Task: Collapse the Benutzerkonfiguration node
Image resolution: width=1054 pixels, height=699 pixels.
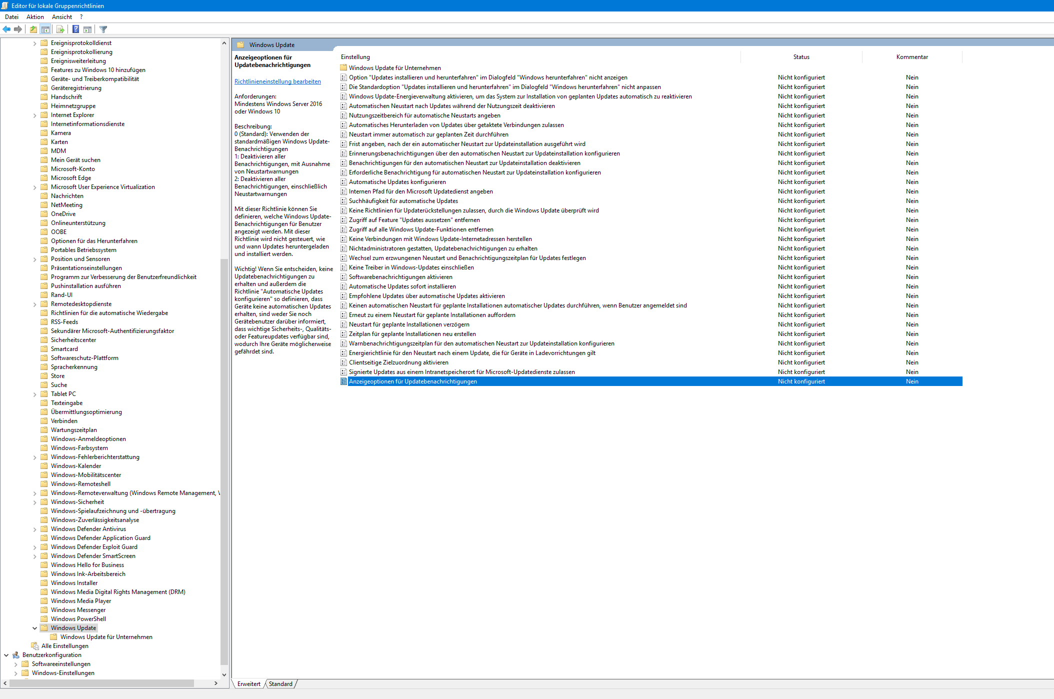Action: click(x=6, y=655)
